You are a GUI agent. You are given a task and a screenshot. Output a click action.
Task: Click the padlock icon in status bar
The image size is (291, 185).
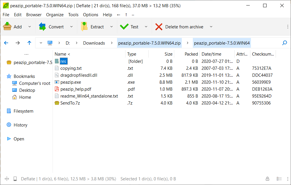click(267, 179)
